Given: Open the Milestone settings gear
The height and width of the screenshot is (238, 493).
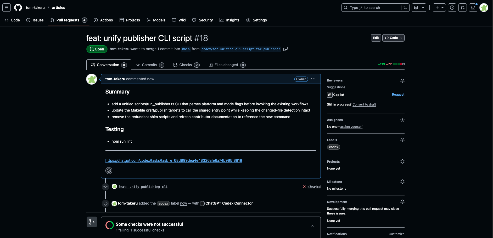Looking at the screenshot, I should (x=402, y=181).
